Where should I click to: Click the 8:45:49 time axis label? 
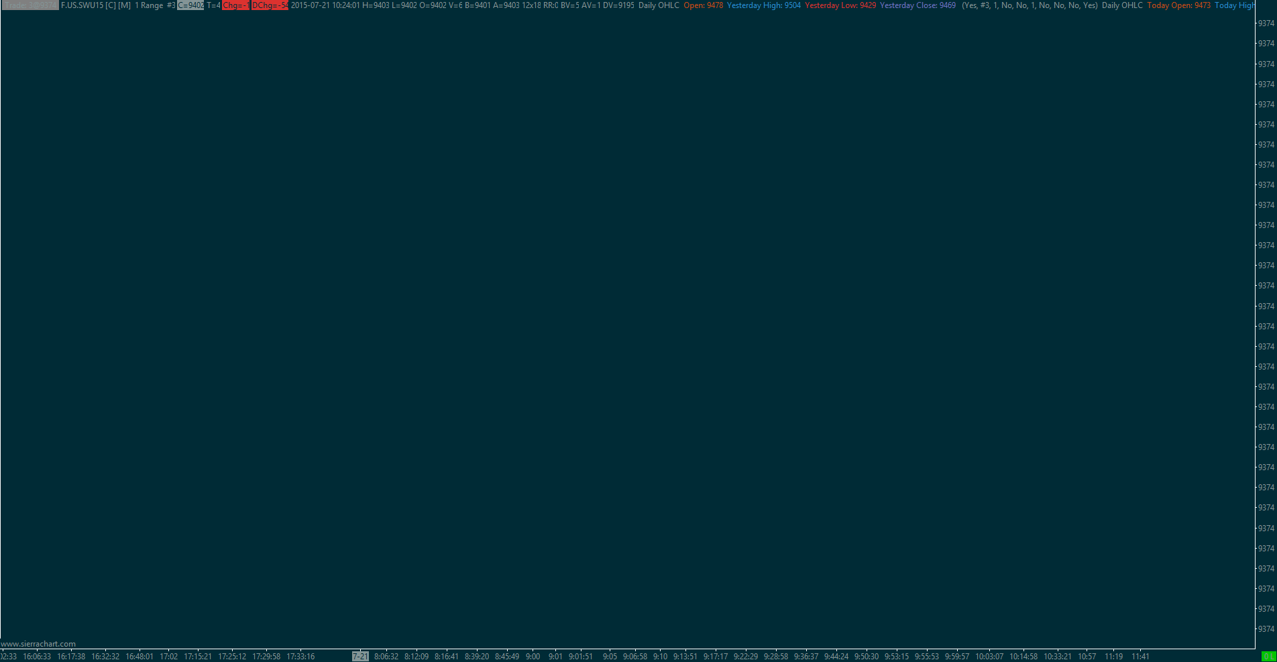pyautogui.click(x=507, y=657)
